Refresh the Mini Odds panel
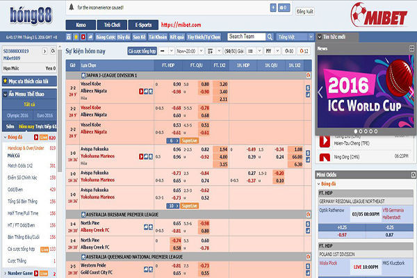Image resolution: width=417 pixels, height=278 pixels. click(414, 174)
